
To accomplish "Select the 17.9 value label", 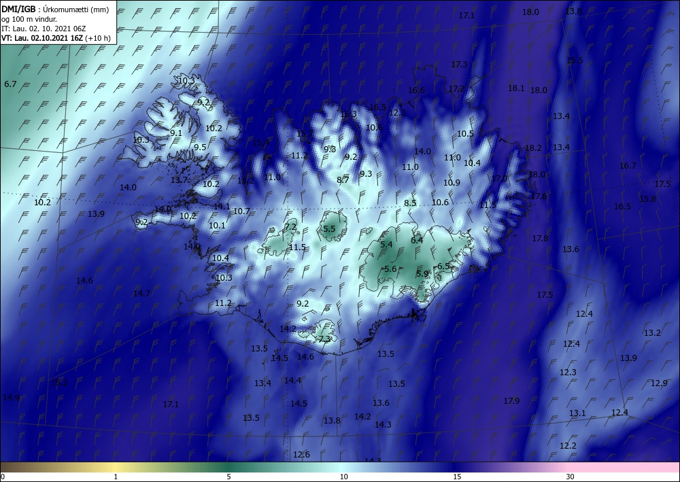I will coord(512,401).
